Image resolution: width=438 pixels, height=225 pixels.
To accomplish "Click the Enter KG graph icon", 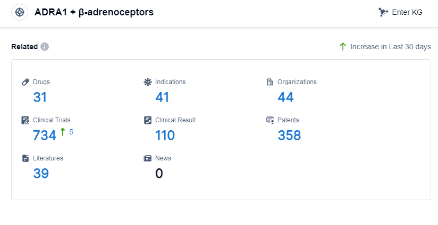I will (x=383, y=12).
